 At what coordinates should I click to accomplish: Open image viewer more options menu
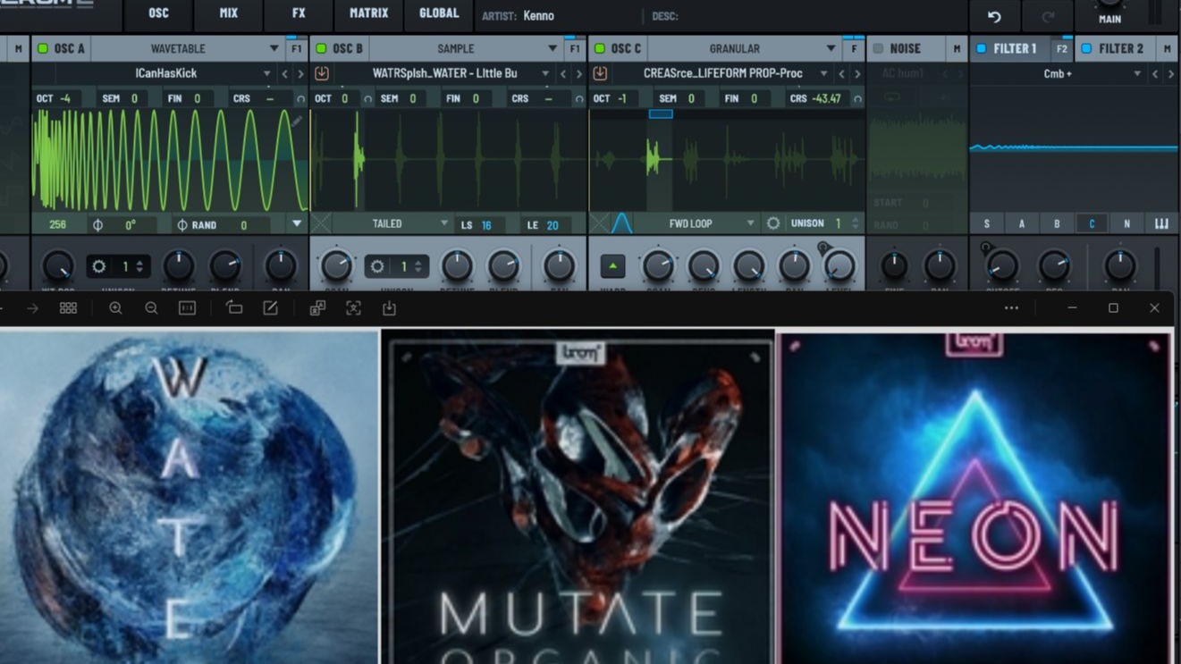pos(1011,308)
